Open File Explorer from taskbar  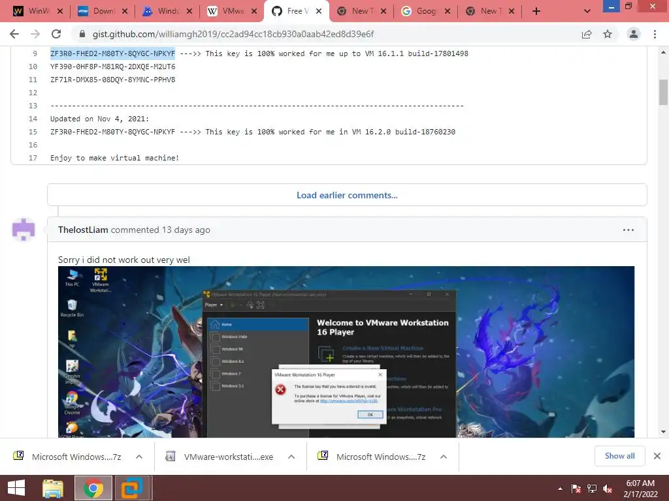click(53, 488)
